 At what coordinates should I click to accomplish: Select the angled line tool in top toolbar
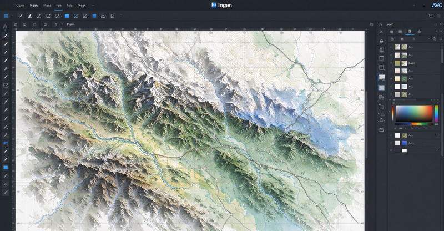pyautogui.click(x=39, y=16)
